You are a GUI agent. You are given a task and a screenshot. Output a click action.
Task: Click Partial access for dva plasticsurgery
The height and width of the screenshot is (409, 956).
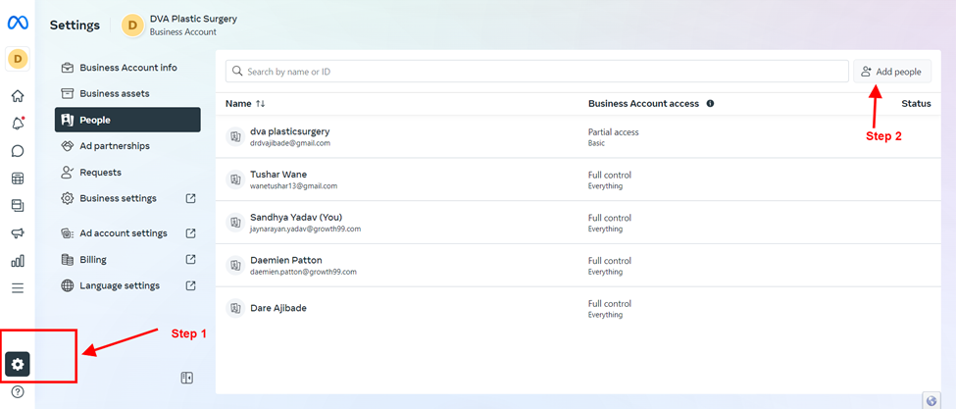click(614, 132)
